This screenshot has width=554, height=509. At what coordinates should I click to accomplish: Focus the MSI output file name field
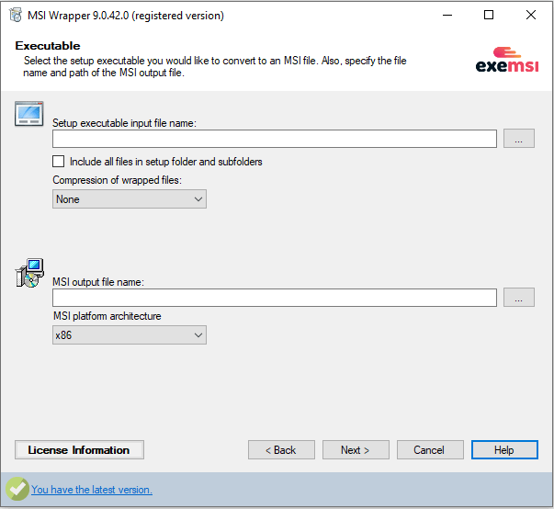pyautogui.click(x=274, y=298)
